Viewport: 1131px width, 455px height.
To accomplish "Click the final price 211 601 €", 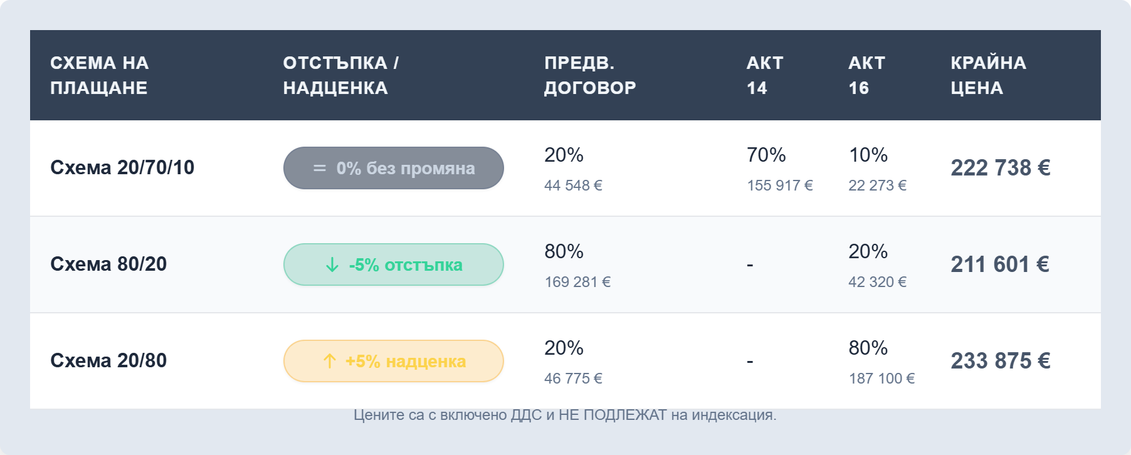I will (1000, 264).
